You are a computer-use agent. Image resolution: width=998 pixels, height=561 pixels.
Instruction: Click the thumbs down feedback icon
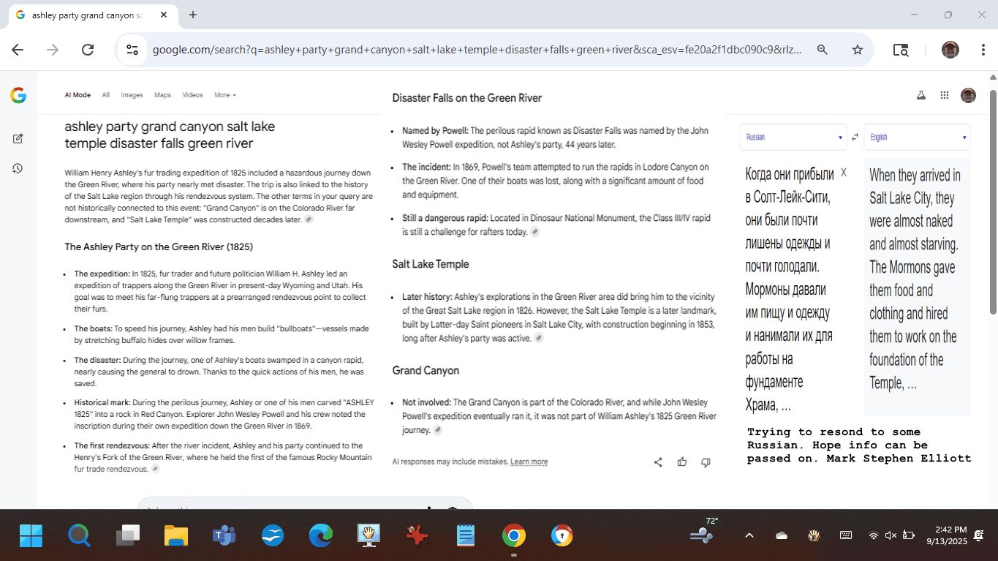(706, 462)
